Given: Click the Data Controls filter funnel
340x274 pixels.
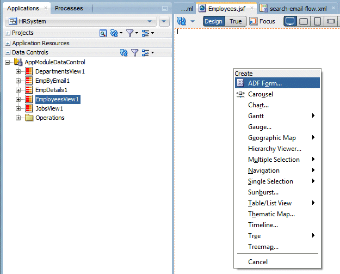Looking at the screenshot, I should coord(135,52).
